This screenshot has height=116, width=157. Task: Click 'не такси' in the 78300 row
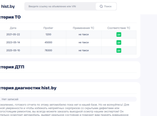click(84, 50)
